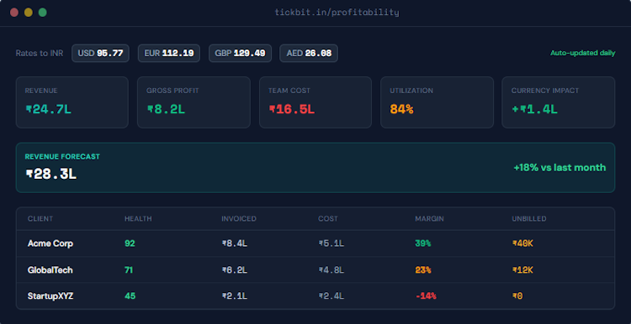This screenshot has height=324, width=631.
Task: Click StartupXYZ margin -14%
Action: pyautogui.click(x=426, y=296)
